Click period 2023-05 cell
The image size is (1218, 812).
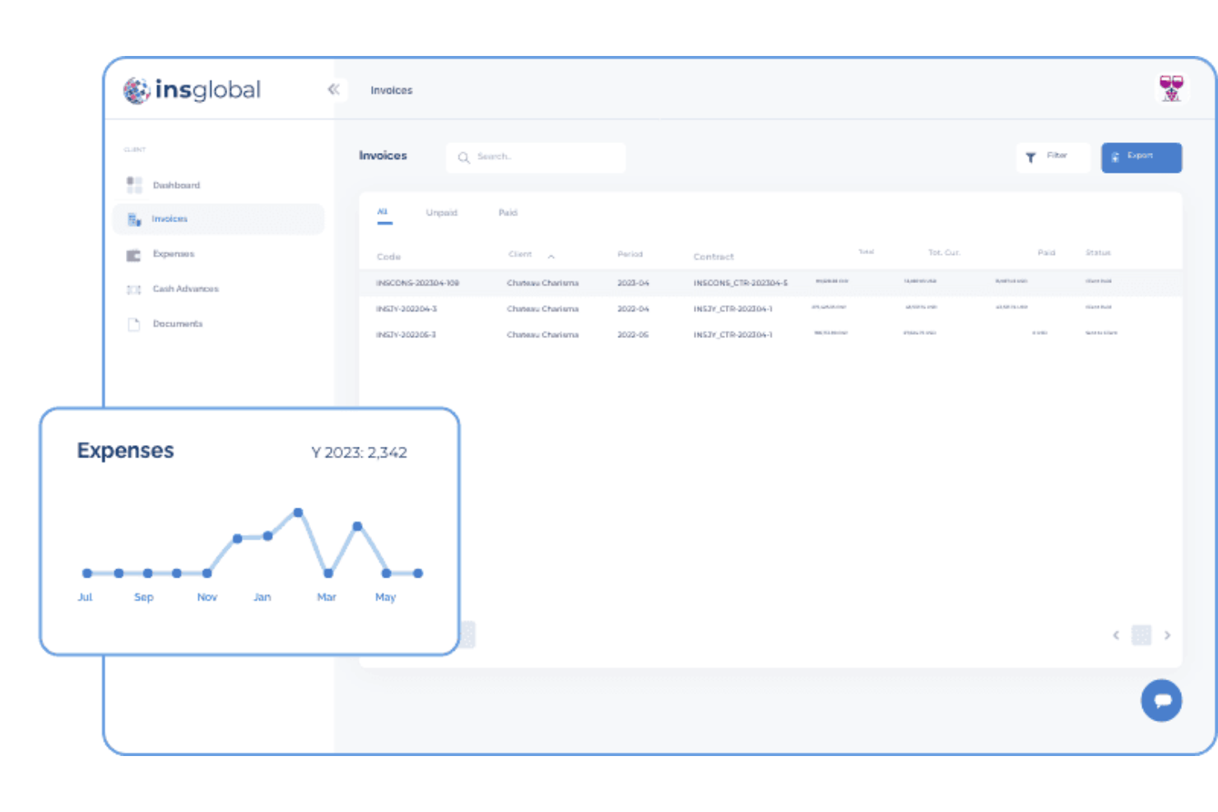(633, 335)
